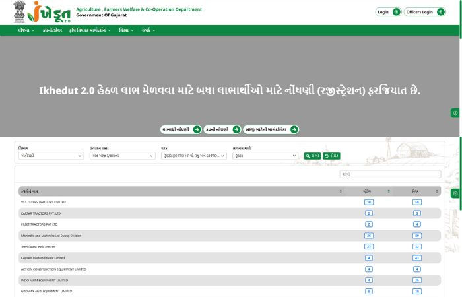Viewport: 462px width, 297px height.
Task: Open the યોજના menu
Action: (26, 30)
